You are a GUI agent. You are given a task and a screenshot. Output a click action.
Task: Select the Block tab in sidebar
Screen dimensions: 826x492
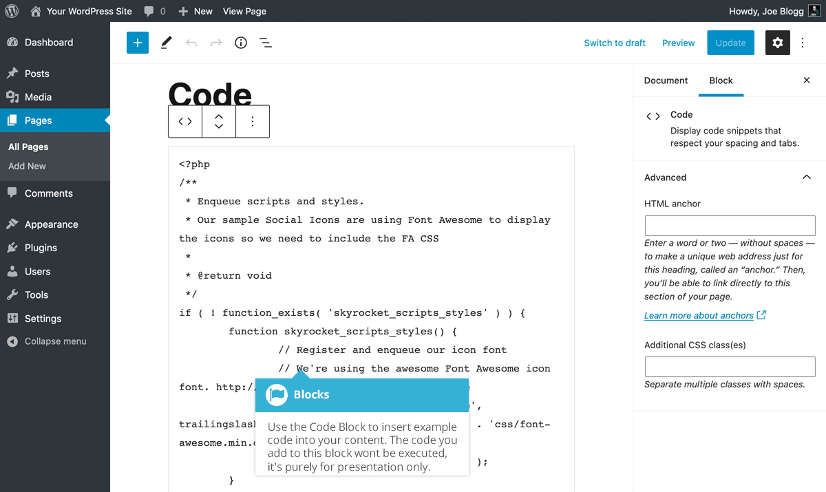coord(721,81)
